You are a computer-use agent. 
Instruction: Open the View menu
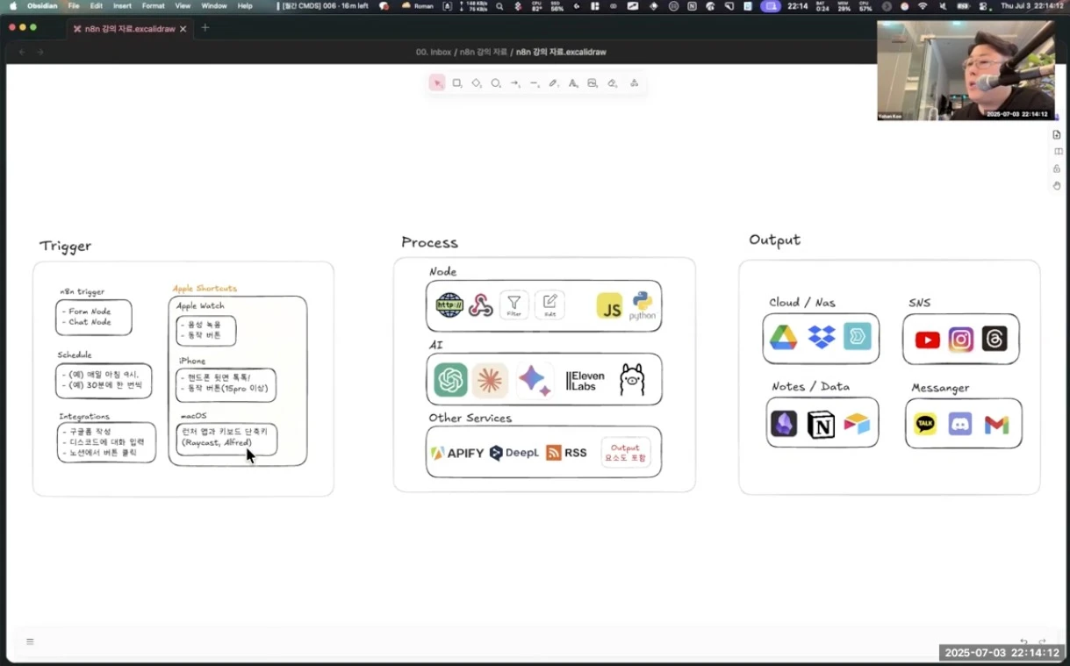point(183,6)
